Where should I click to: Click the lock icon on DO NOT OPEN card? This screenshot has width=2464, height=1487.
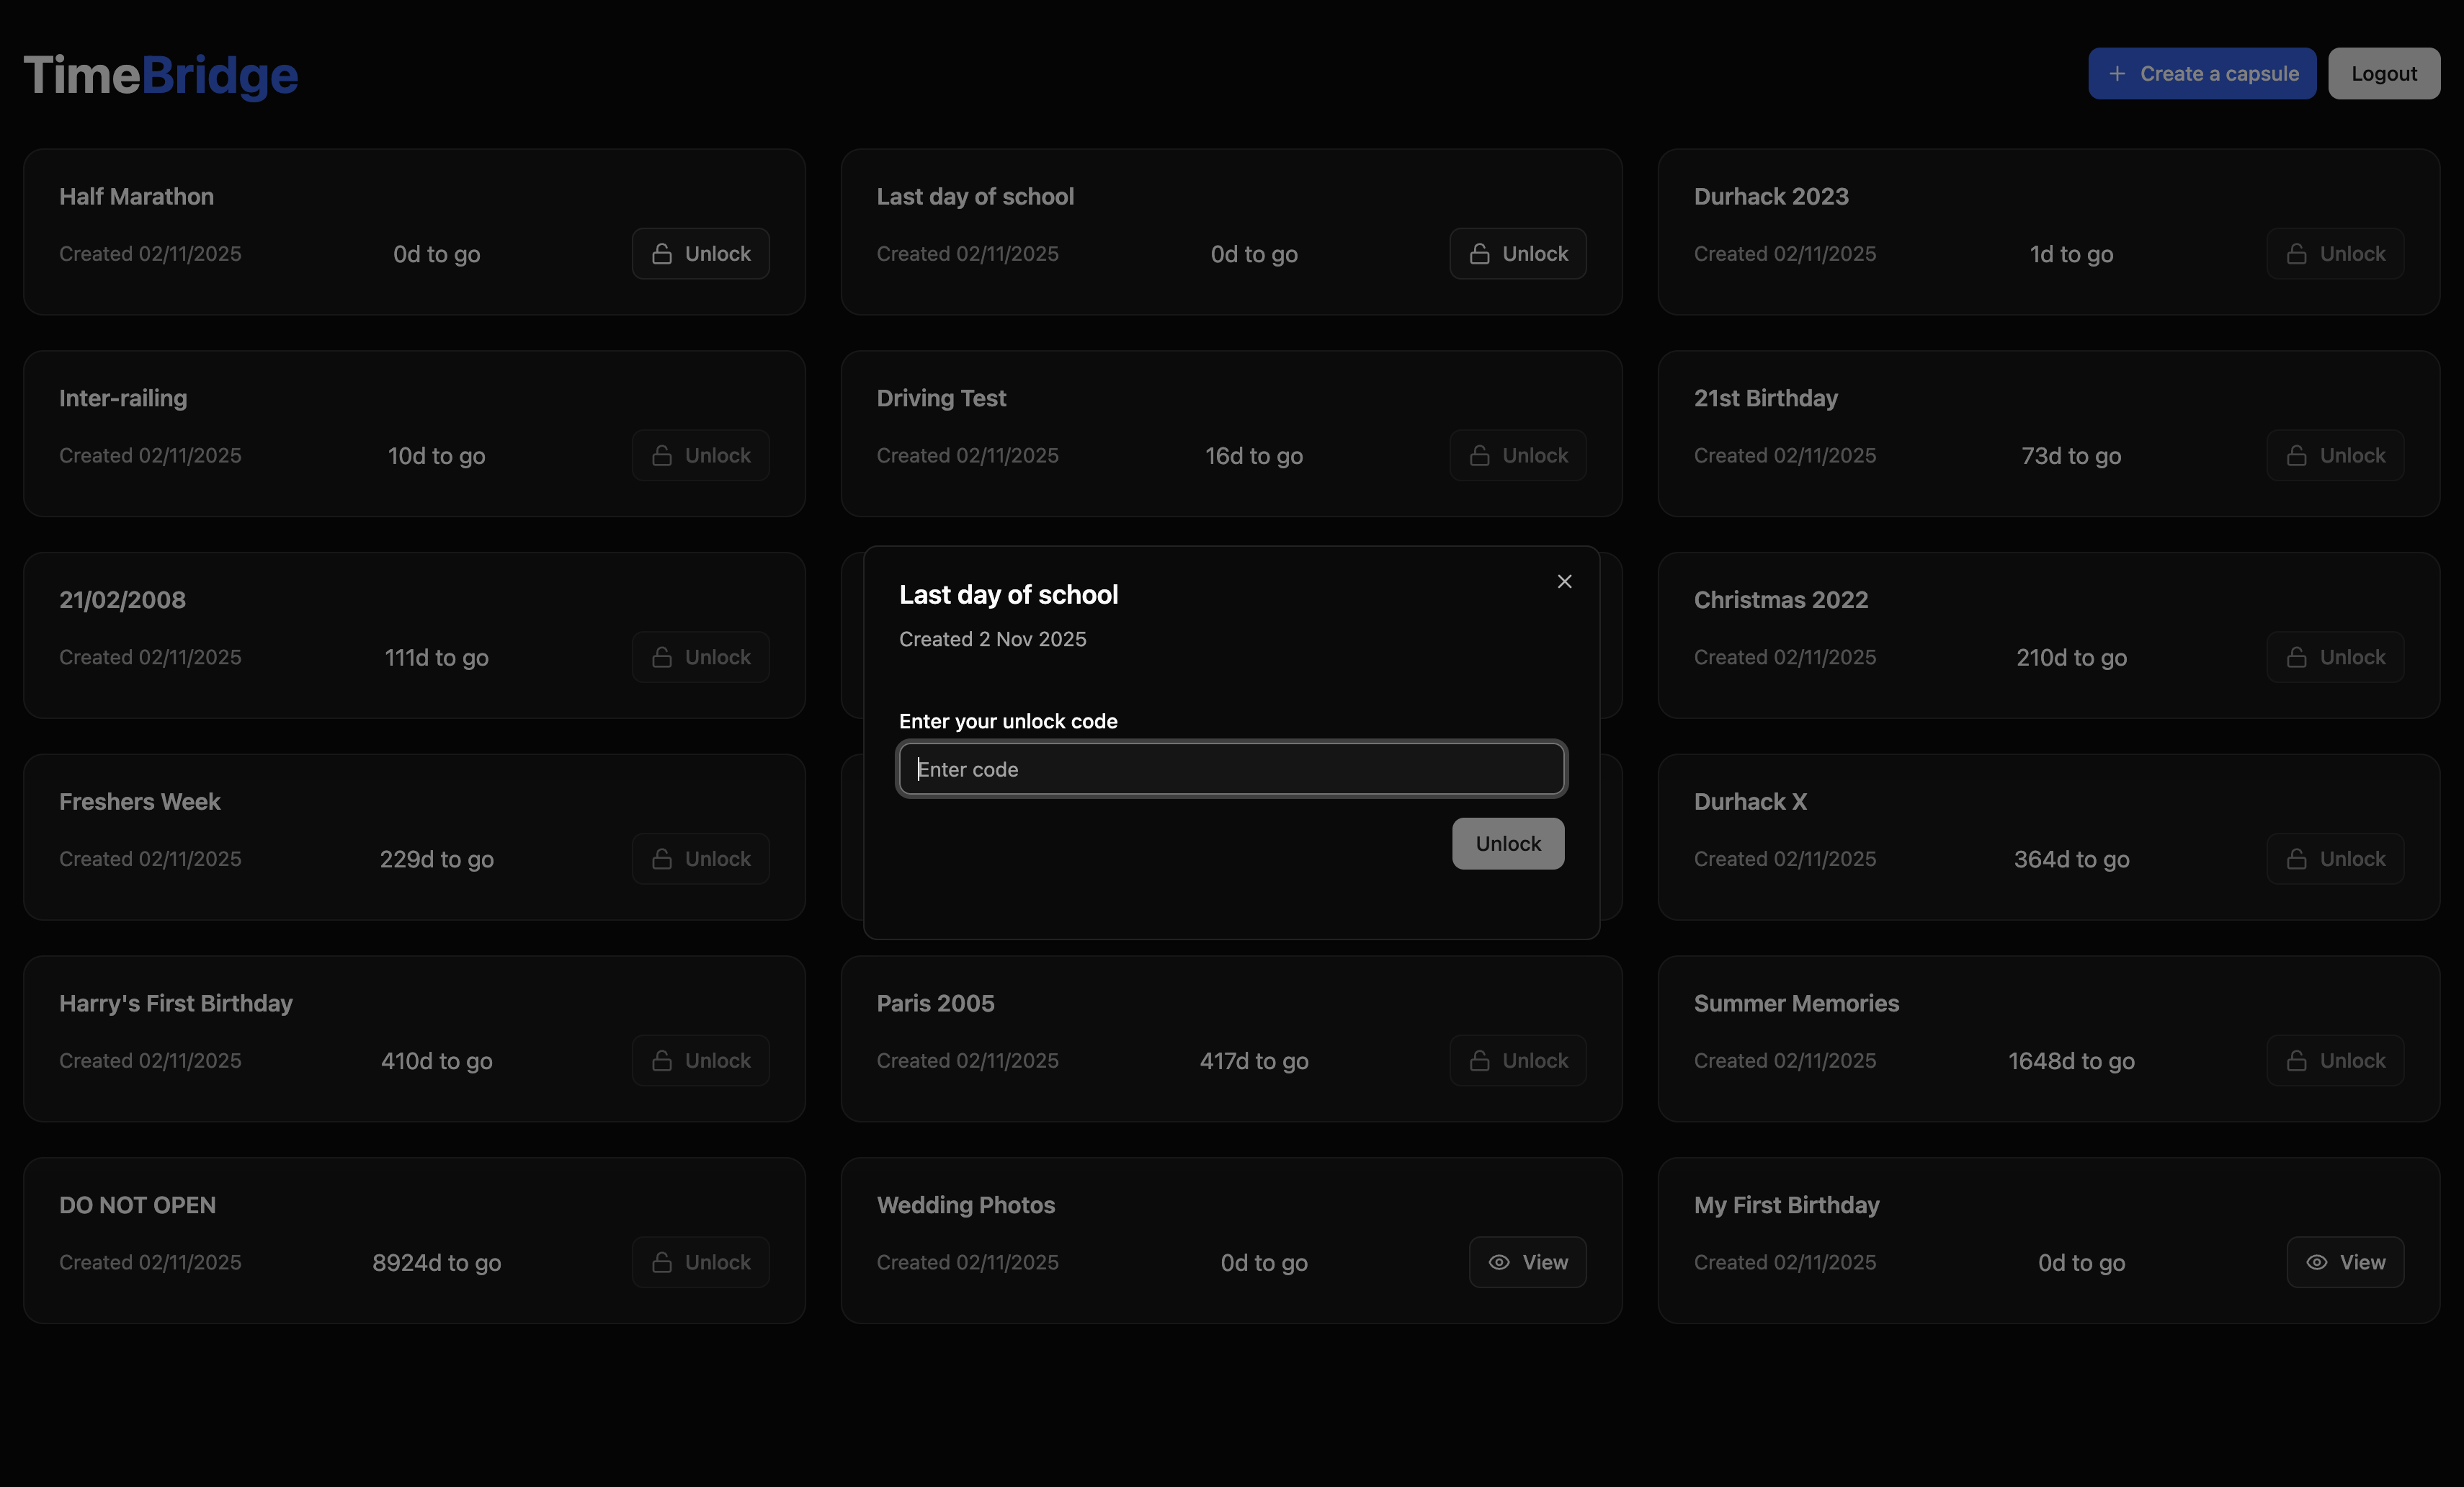tap(662, 1262)
